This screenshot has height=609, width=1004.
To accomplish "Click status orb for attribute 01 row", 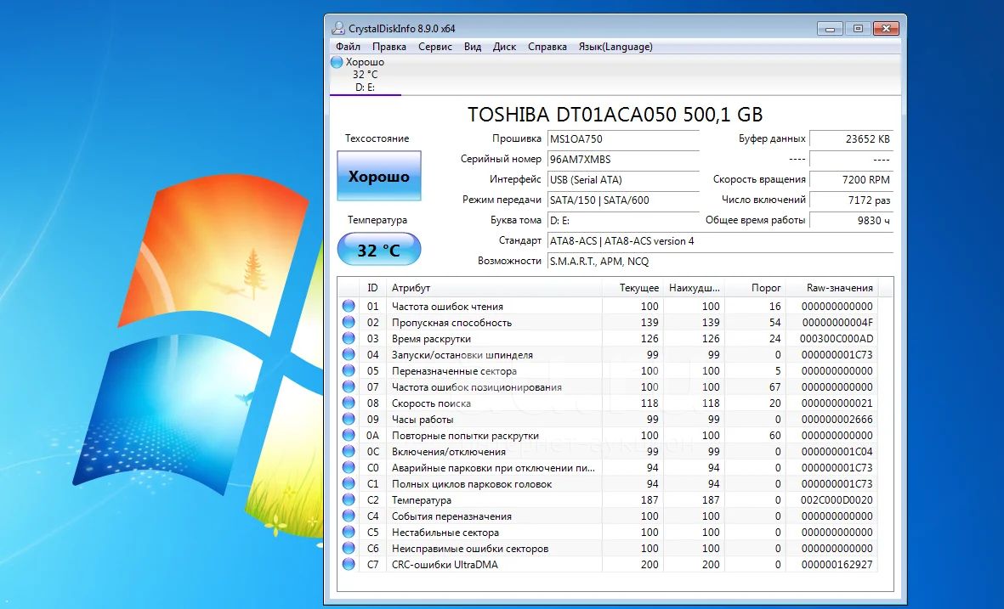I will (349, 306).
